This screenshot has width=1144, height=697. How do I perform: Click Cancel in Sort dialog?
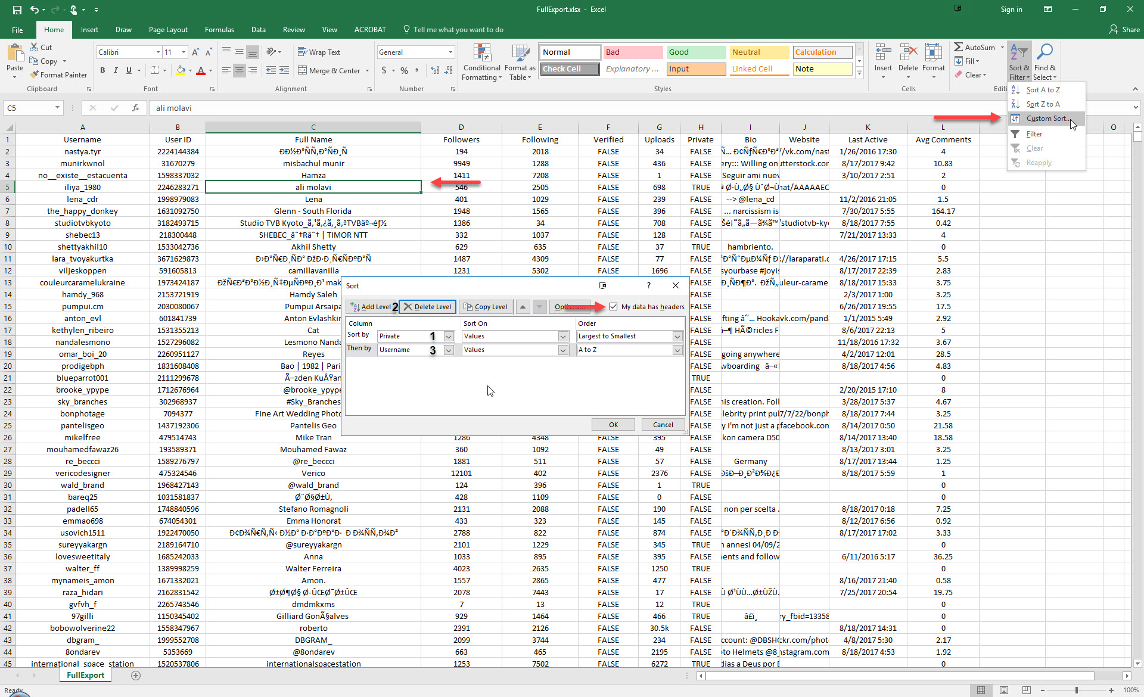tap(663, 425)
